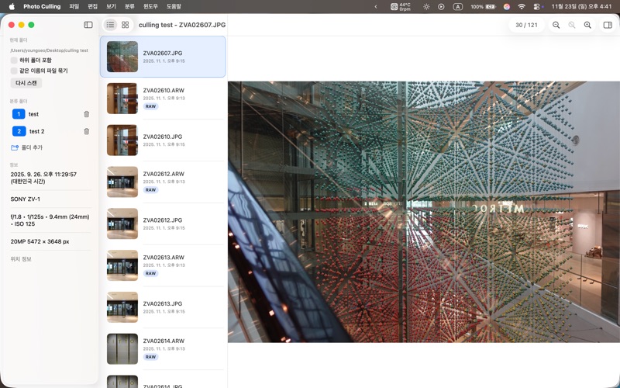Open Control Center
This screenshot has height=388, width=620.
[x=537, y=6]
